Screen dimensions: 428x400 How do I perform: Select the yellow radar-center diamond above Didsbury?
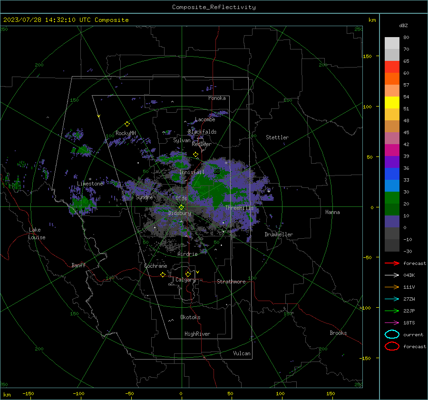(x=181, y=207)
